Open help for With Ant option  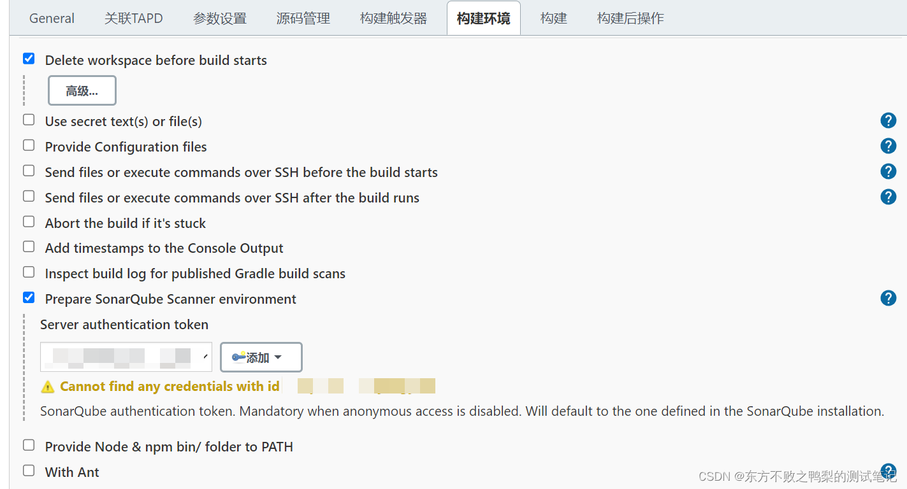889,471
